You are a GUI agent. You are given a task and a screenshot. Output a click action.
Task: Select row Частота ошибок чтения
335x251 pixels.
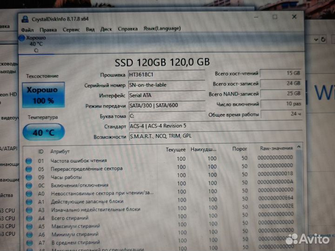159,159
